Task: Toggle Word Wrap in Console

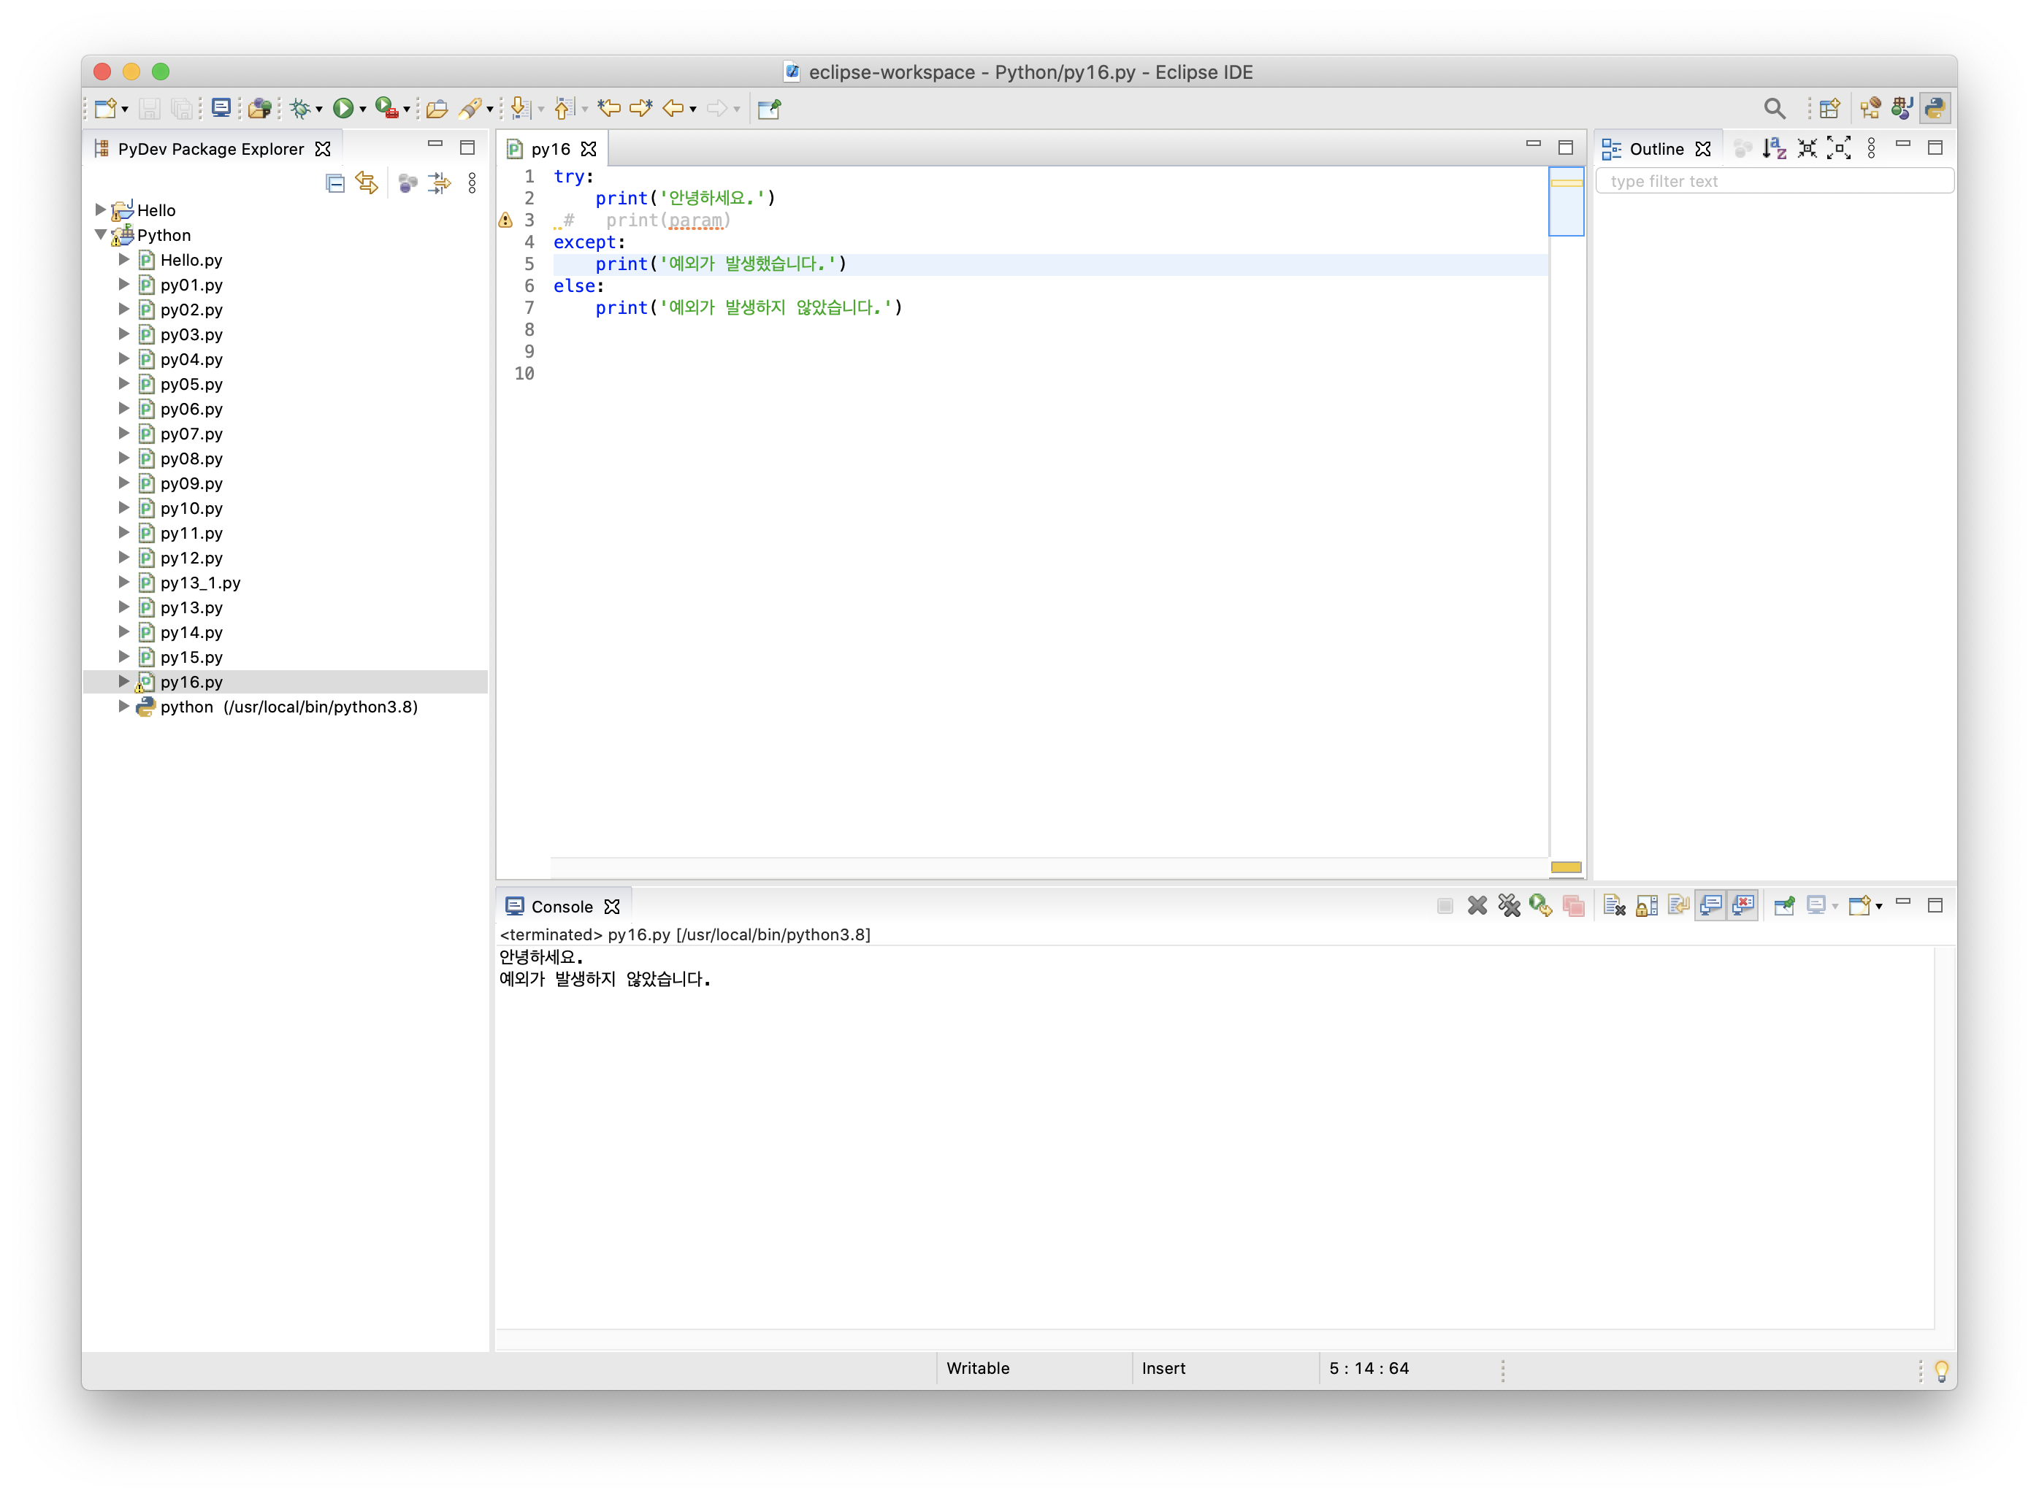Action: pyautogui.click(x=1679, y=905)
